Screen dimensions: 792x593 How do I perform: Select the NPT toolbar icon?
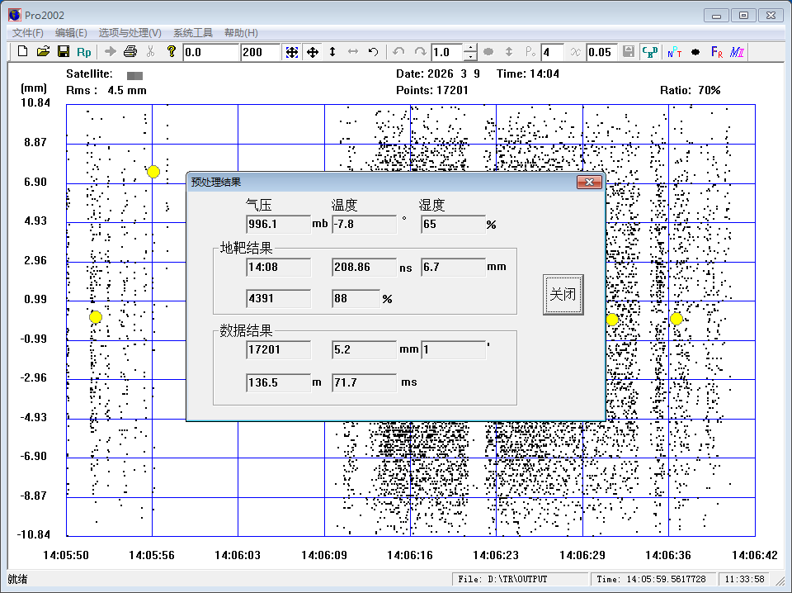pyautogui.click(x=673, y=52)
